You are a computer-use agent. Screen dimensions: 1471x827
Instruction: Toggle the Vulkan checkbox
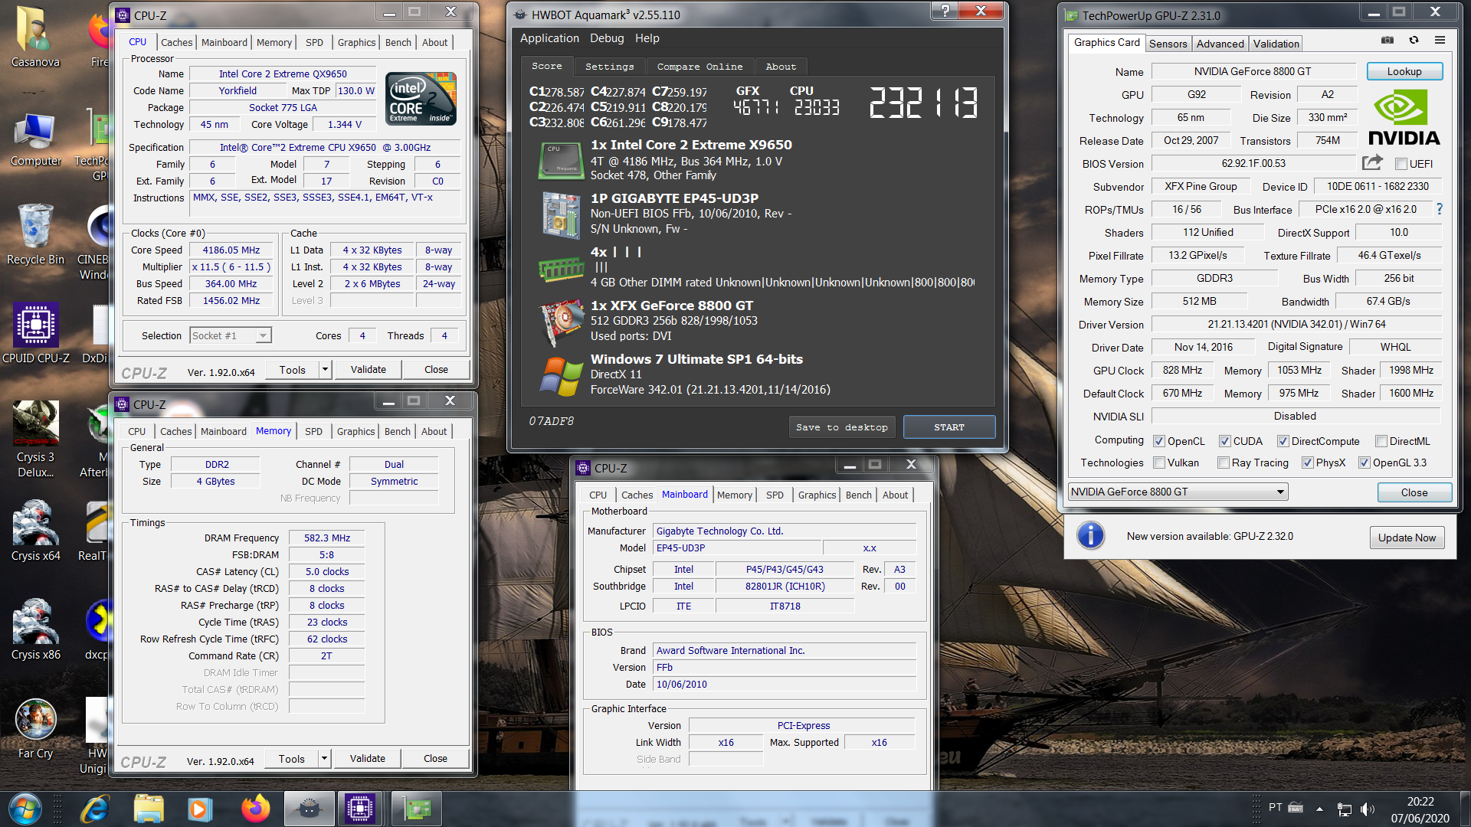(1159, 463)
